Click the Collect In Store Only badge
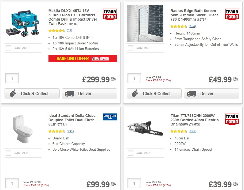 [109, 117]
